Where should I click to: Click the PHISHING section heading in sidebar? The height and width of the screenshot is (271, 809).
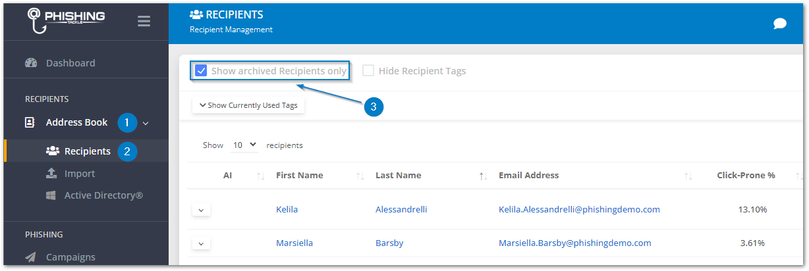click(x=44, y=234)
